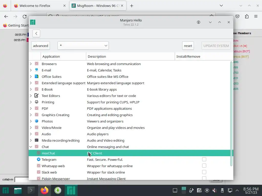Click the Application column header
The image size is (262, 196).
[x=63, y=56]
